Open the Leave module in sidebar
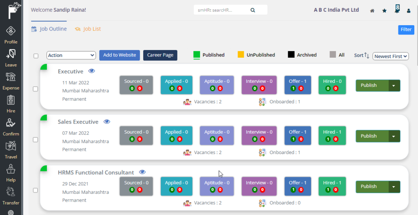Viewport: 418px width, 215px height. click(11, 58)
